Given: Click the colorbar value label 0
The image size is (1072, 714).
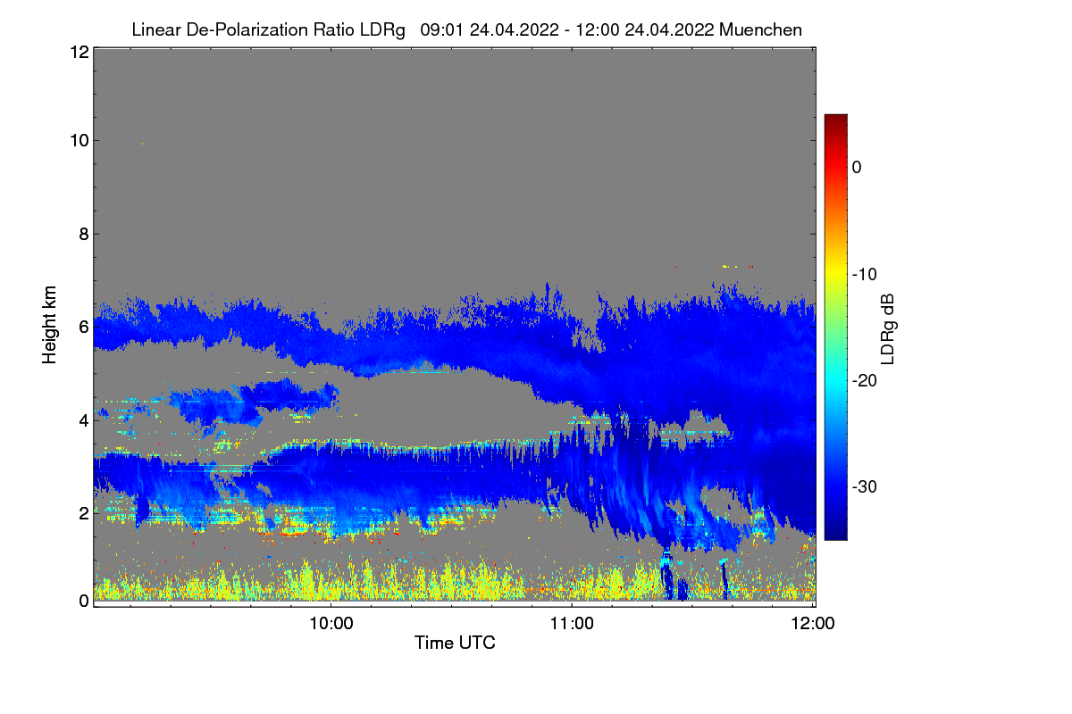Looking at the screenshot, I should tap(858, 167).
